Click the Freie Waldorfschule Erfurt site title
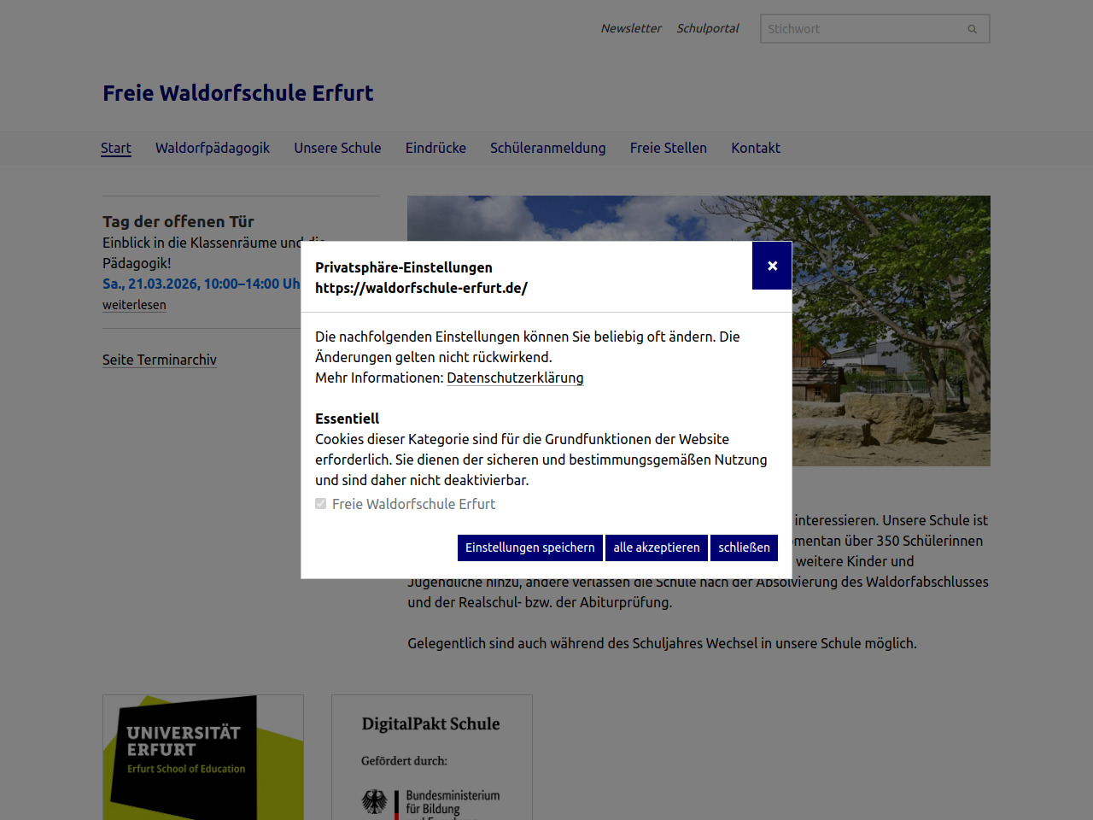1093x820 pixels. click(238, 93)
